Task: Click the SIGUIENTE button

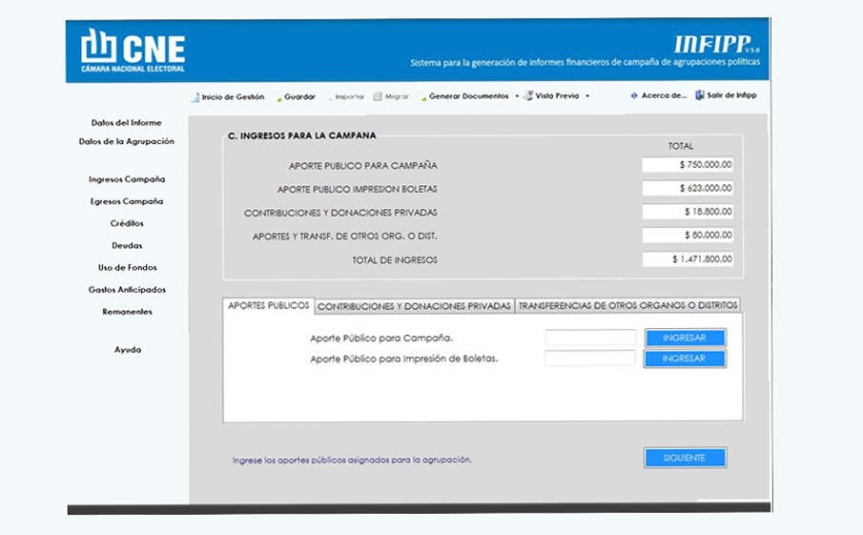Action: pos(685,458)
